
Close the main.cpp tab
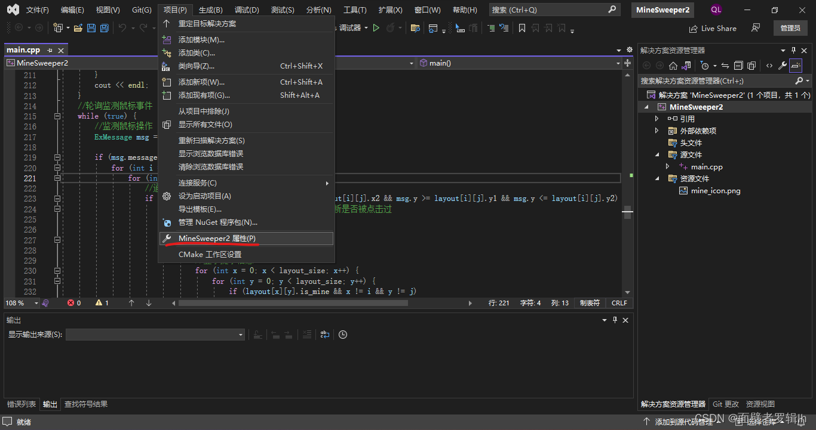coord(60,51)
